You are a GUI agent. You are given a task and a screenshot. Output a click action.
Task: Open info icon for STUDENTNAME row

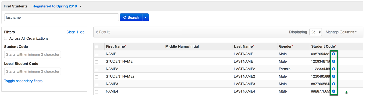tap(334, 61)
